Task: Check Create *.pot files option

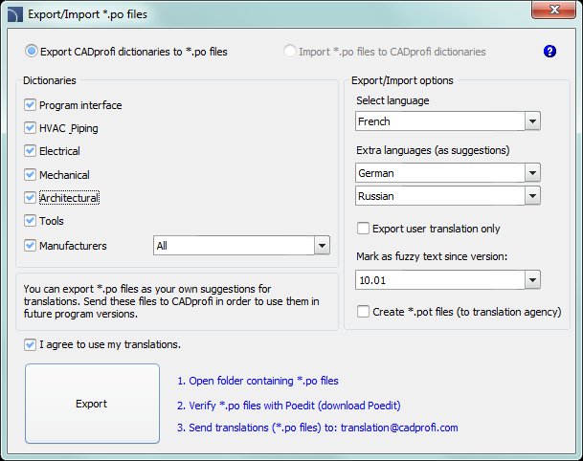Action: (363, 312)
